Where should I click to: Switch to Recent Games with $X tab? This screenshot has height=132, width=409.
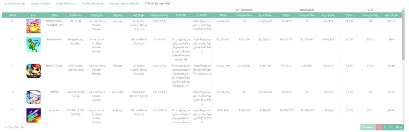click(124, 3)
